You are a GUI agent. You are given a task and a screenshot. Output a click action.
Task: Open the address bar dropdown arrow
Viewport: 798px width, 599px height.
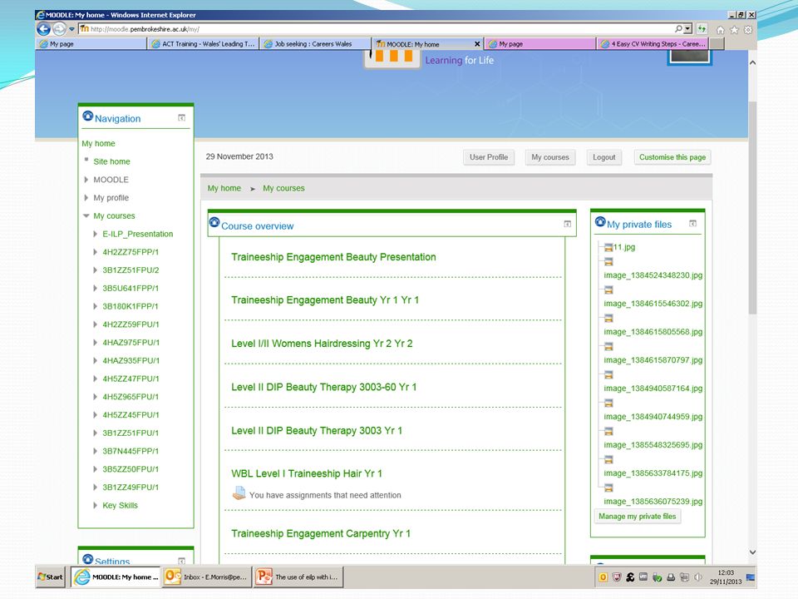(688, 29)
